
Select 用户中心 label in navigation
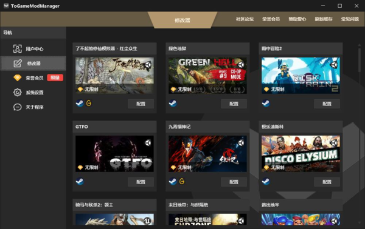[x=35, y=49]
